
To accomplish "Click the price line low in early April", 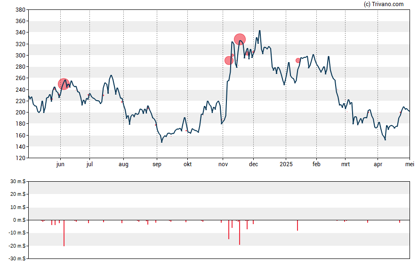I will point(385,140).
